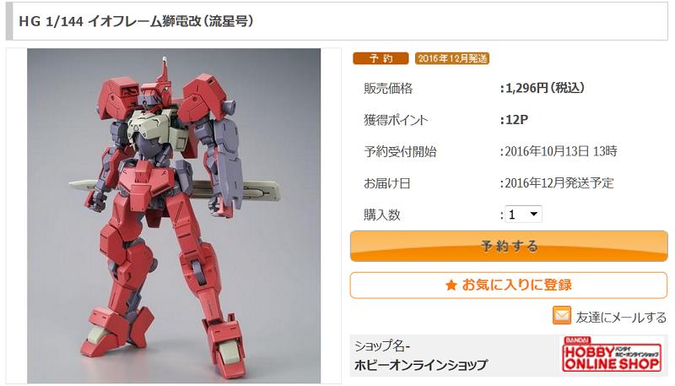Image resolution: width=675 pixels, height=386 pixels.
Task: Open the ホビーオンラインショップ shop name link
Action: point(420,366)
